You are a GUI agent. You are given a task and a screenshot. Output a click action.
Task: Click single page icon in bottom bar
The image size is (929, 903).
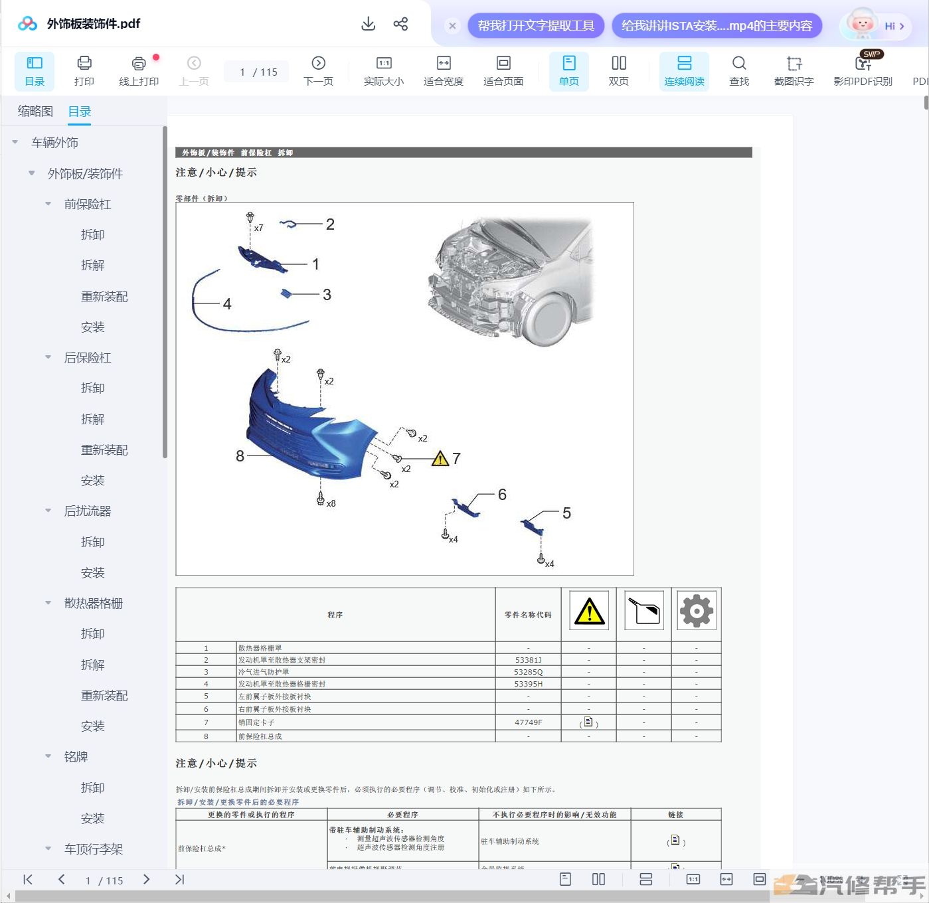point(566,879)
